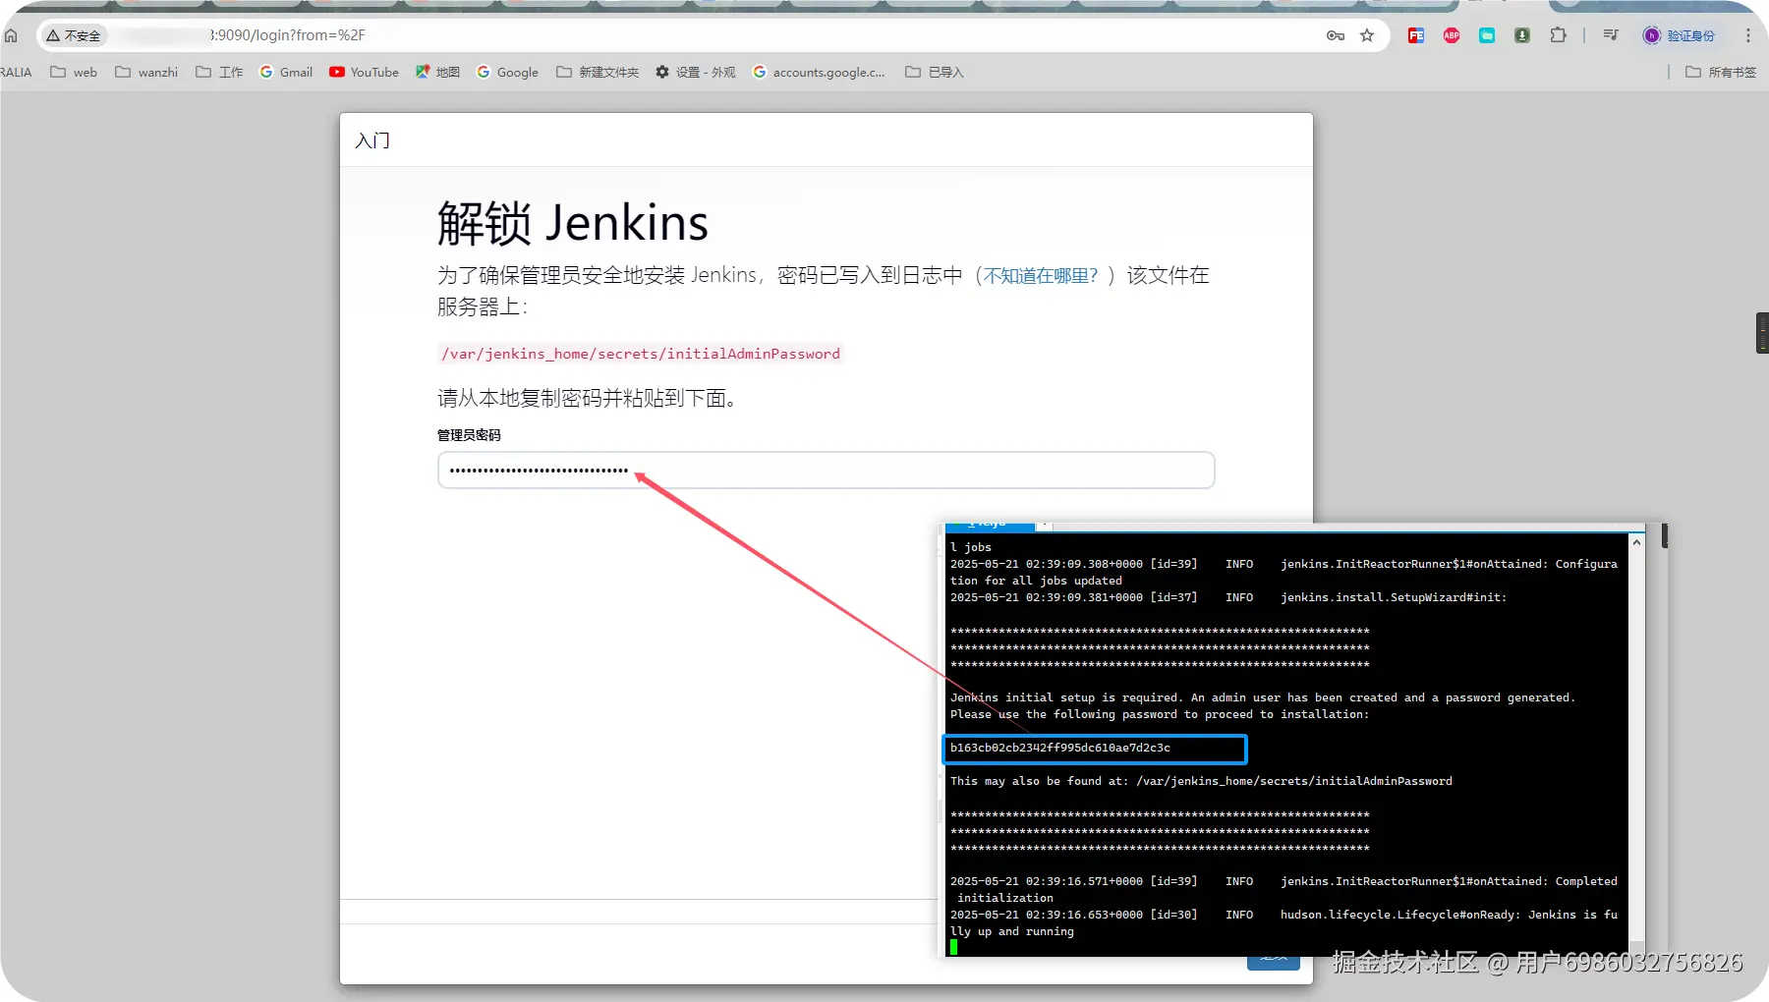Open the media control playlist icon
Viewport: 1769px width, 1002px height.
tap(1610, 35)
